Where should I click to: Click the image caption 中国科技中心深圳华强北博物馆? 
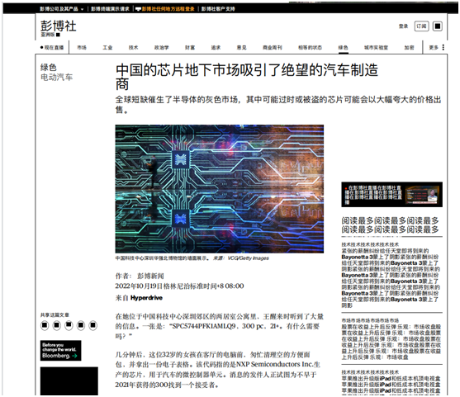(x=162, y=258)
